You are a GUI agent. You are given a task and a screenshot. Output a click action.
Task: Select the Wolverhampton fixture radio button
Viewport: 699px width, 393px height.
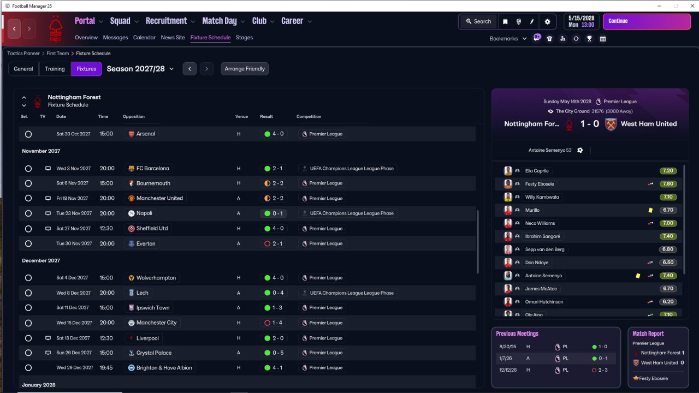(28, 278)
